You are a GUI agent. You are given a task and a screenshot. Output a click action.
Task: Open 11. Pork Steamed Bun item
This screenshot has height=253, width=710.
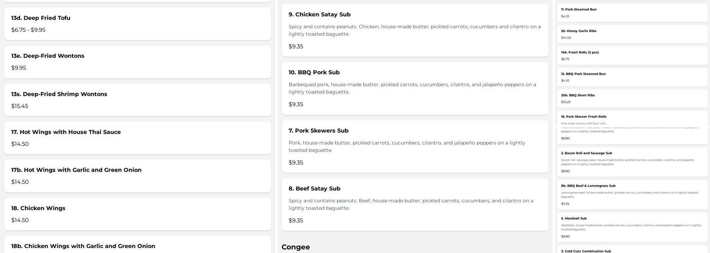[x=632, y=13]
